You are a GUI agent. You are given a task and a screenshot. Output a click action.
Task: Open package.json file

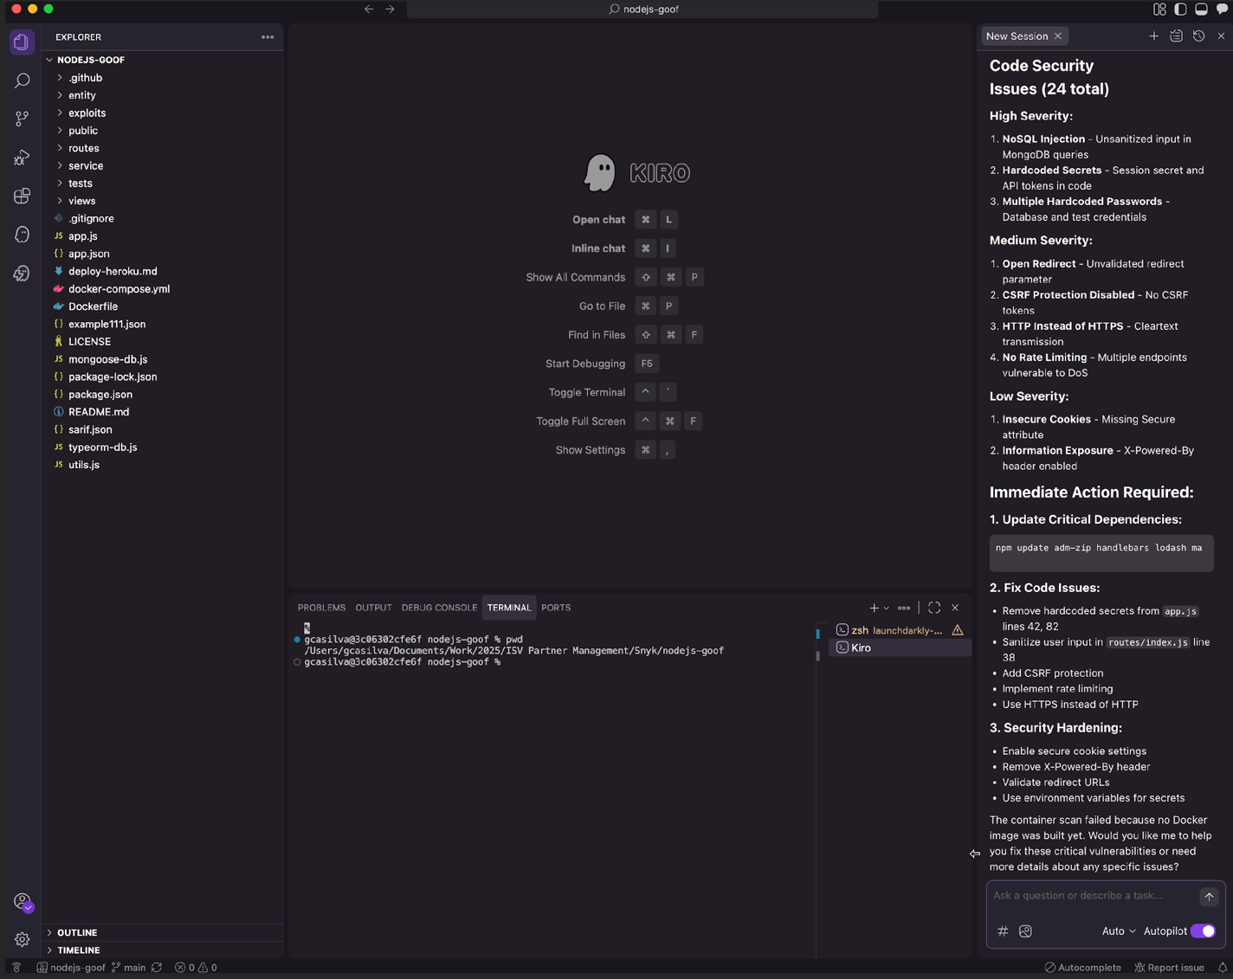165,395
